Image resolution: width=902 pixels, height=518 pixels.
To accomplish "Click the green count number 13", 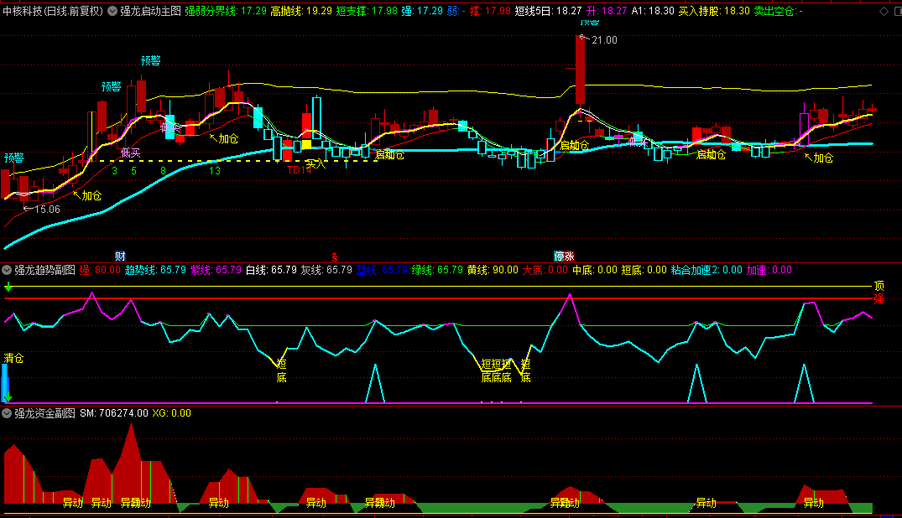I will point(215,171).
